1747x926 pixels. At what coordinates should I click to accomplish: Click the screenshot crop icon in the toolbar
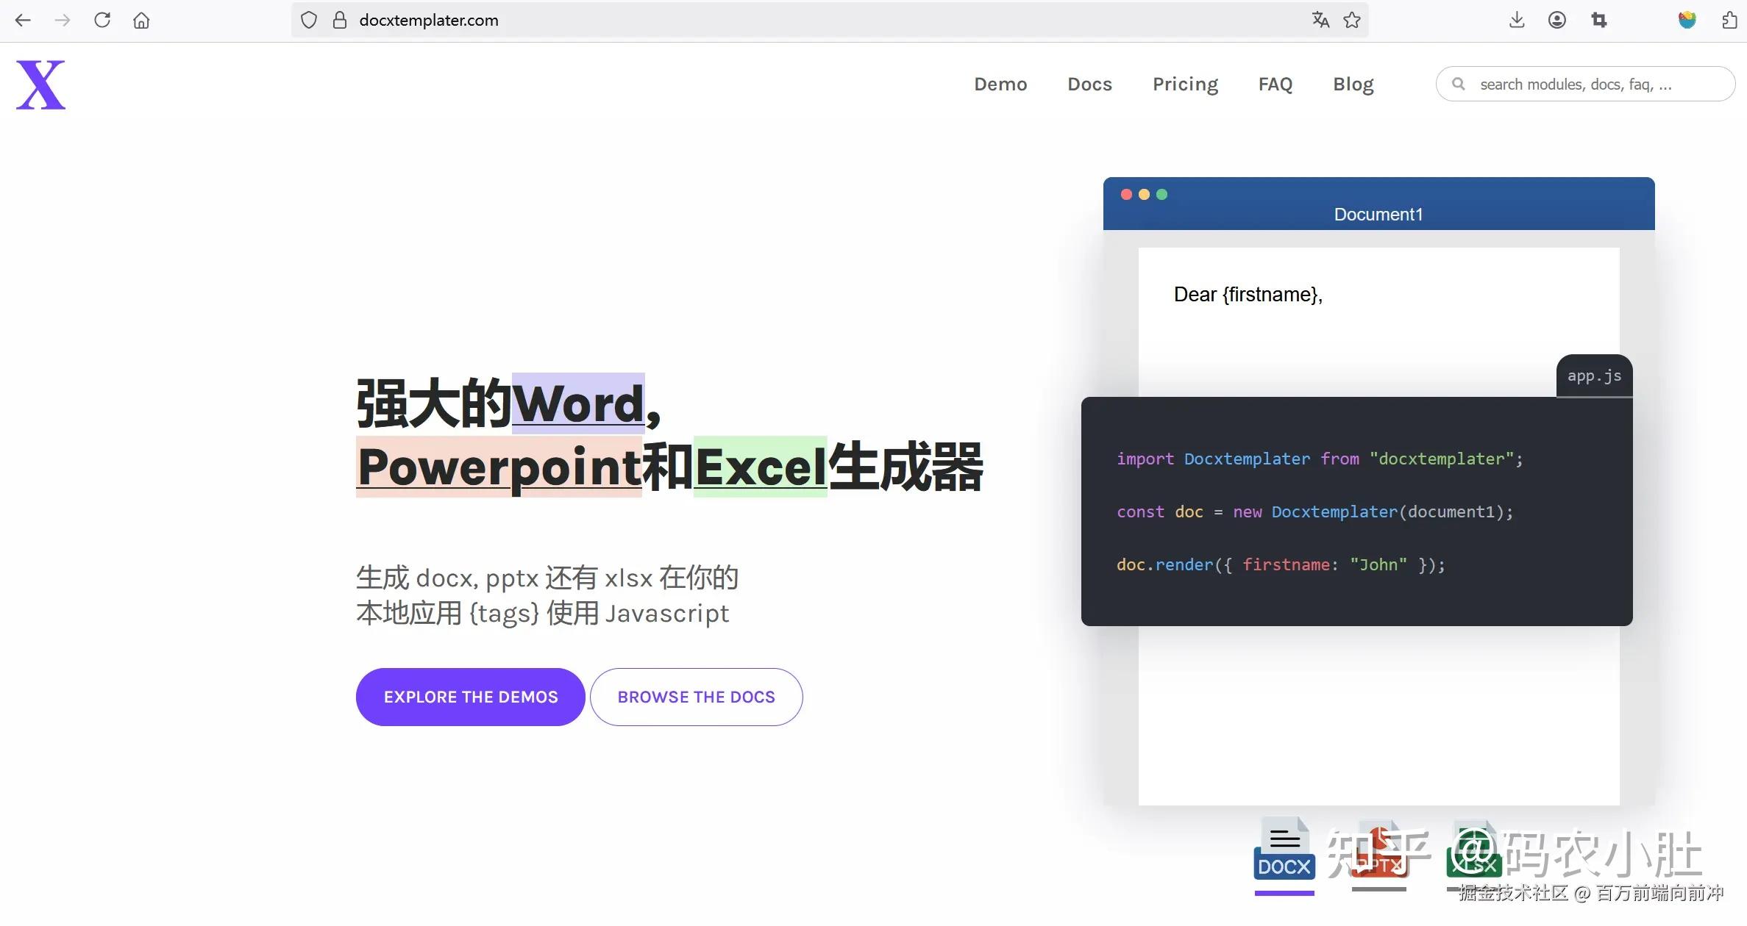point(1598,20)
